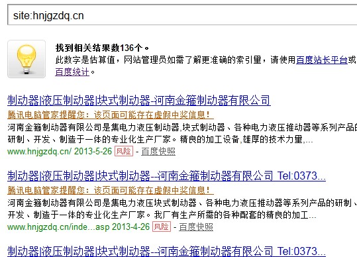Open the second result title ending in Tel:0373
The height and width of the screenshot is (257, 357).
tap(166, 176)
